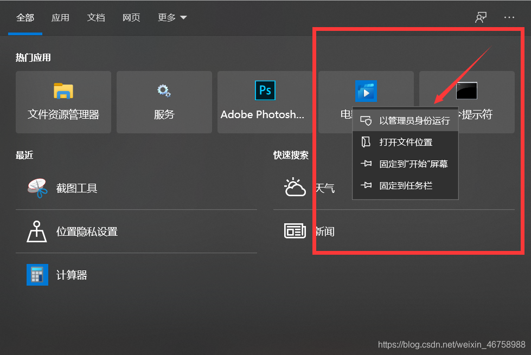Click the shield icon beside 以管理员身份运行
The height and width of the screenshot is (355, 531).
click(366, 121)
